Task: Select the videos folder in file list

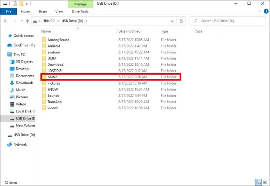Action: pyautogui.click(x=52, y=108)
